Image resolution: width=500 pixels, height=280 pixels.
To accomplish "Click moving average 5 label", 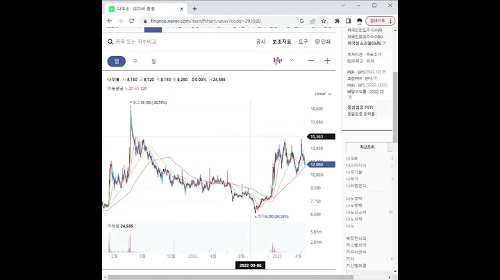I will pos(126,89).
